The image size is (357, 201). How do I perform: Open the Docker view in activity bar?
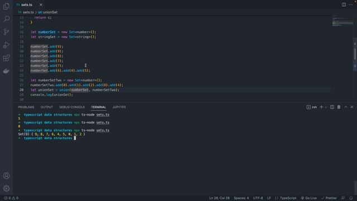[6, 71]
